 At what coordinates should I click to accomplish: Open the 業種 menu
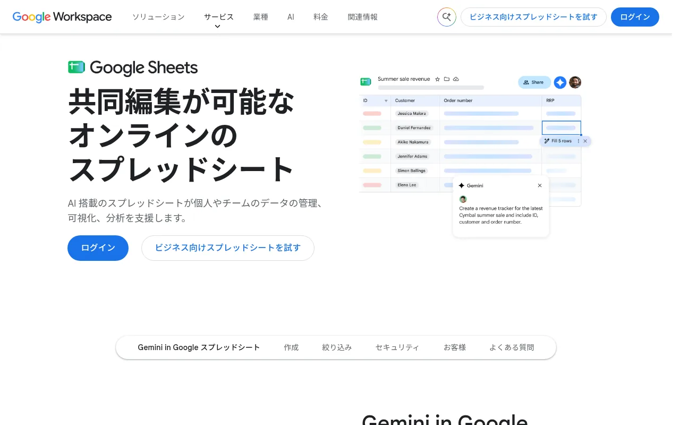pos(261,17)
